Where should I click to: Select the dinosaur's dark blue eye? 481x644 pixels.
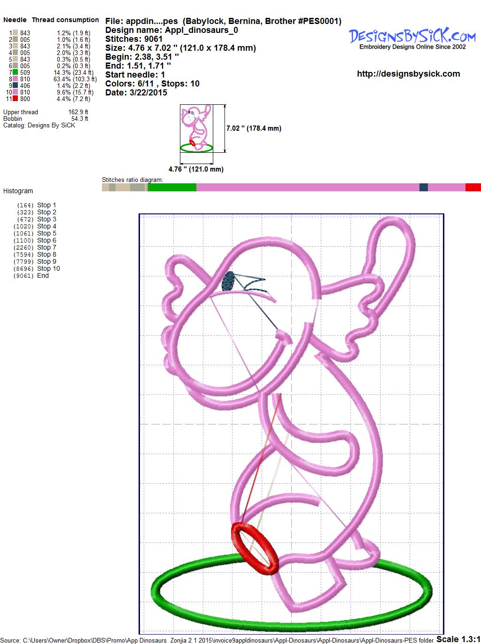point(229,281)
